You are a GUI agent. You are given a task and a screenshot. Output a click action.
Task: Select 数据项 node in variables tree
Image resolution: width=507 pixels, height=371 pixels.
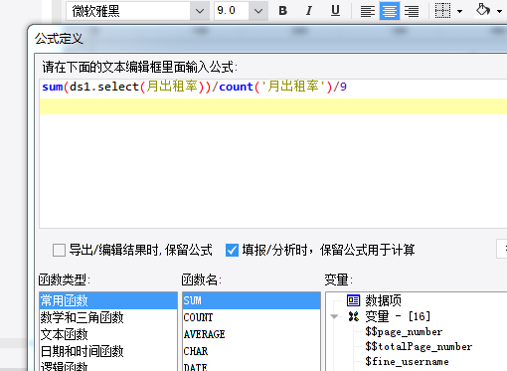(x=383, y=300)
